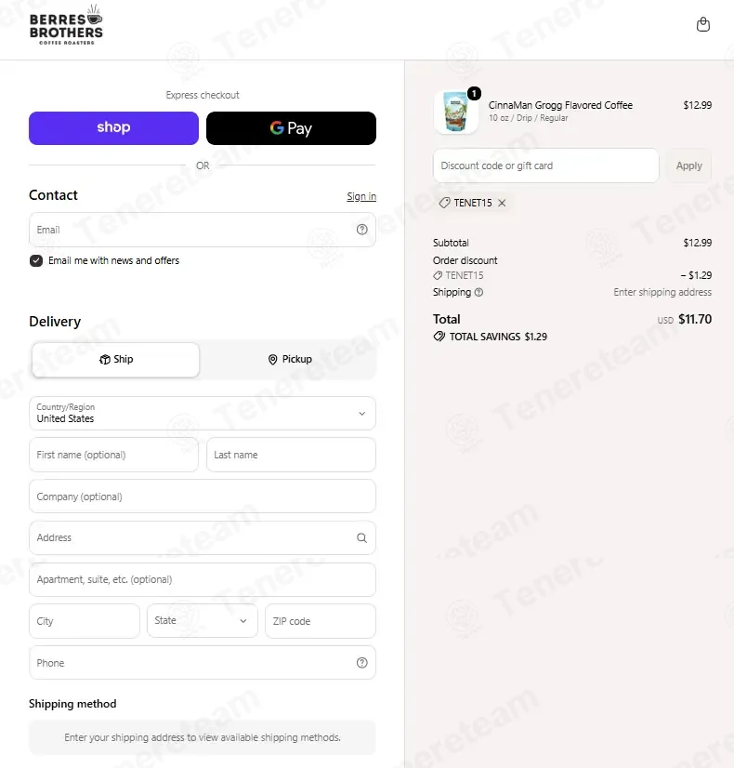Image resolution: width=734 pixels, height=768 pixels.
Task: Click the Sign in link
Action: [361, 196]
